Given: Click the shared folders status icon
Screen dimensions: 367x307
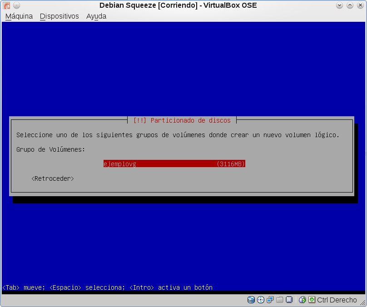Looking at the screenshot, I should pyautogui.click(x=279, y=300).
